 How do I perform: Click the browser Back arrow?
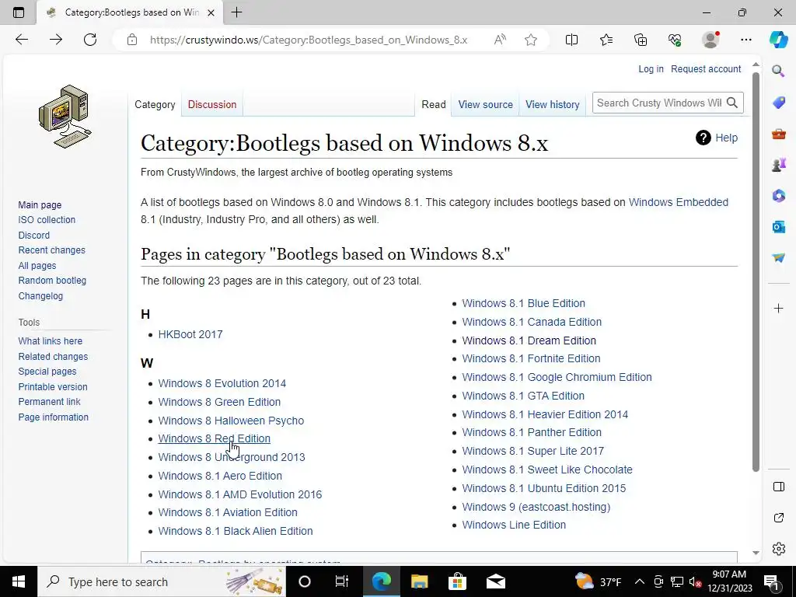point(22,40)
